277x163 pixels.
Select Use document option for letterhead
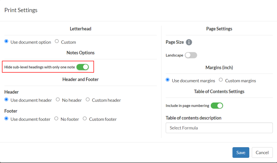[x=6, y=42]
